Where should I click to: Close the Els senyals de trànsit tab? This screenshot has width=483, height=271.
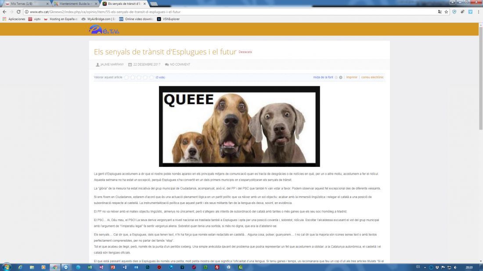tap(144, 4)
